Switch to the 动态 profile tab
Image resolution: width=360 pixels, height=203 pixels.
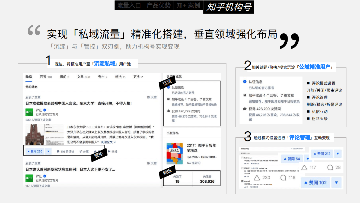click(29, 77)
